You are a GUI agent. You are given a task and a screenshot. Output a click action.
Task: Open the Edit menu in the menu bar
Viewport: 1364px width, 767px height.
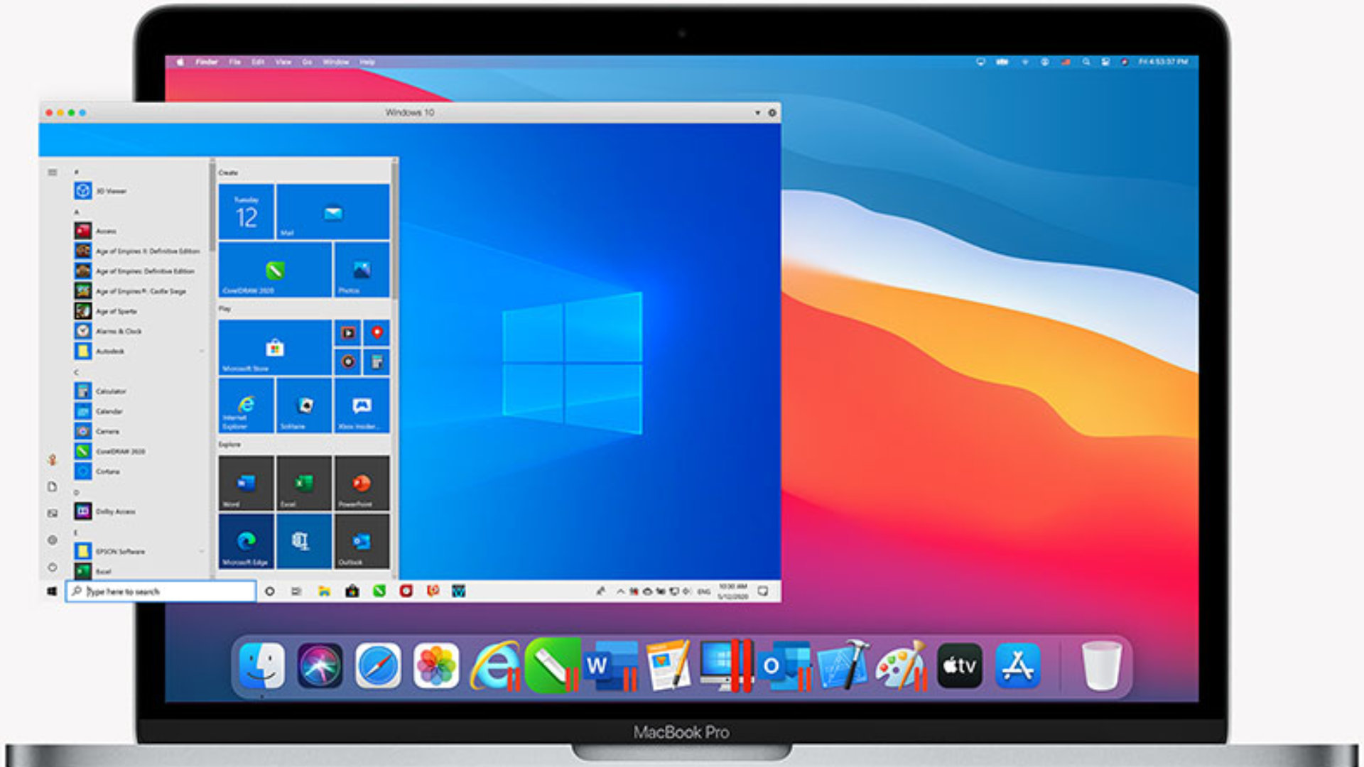click(258, 62)
